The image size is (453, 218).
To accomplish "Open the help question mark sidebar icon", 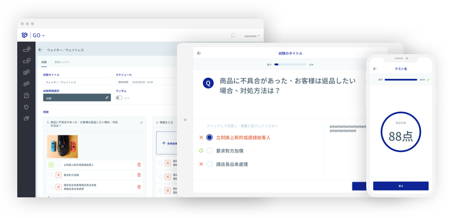I will pos(27,95).
